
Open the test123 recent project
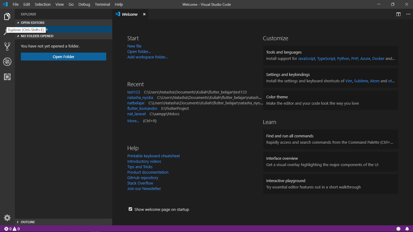(x=133, y=92)
